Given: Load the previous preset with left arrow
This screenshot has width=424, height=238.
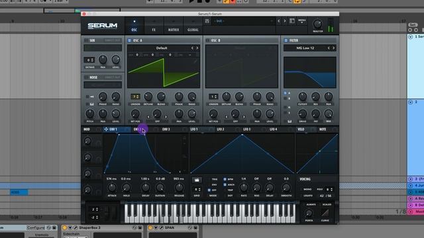Looking at the screenshot, I should click(x=279, y=20).
